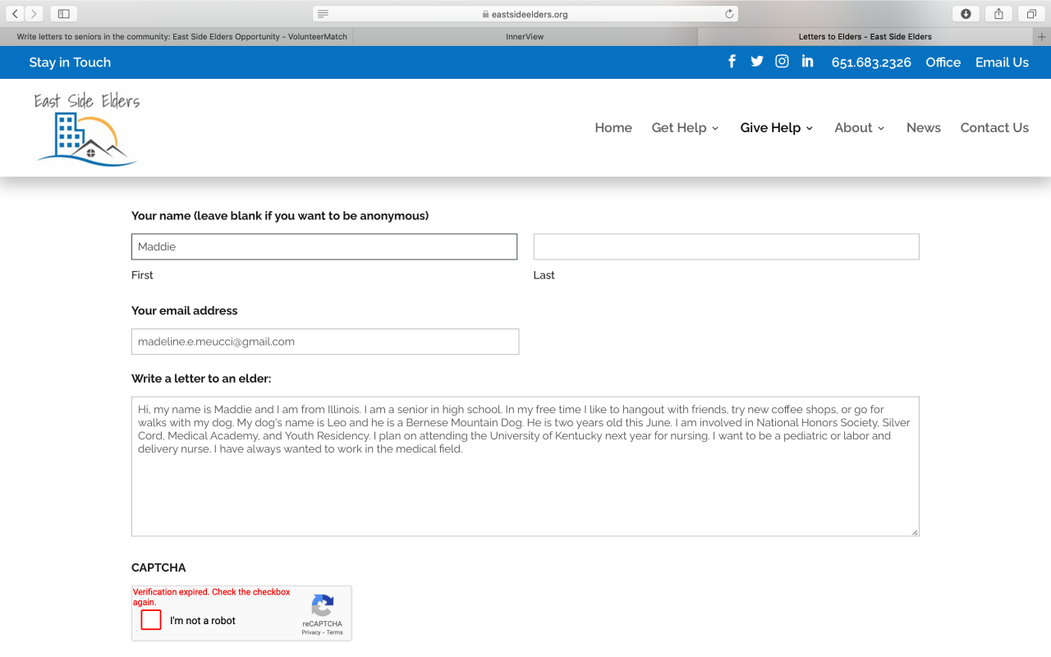Viewport: 1051px width, 657px height.
Task: Open the Contact Us page
Action: tap(994, 128)
